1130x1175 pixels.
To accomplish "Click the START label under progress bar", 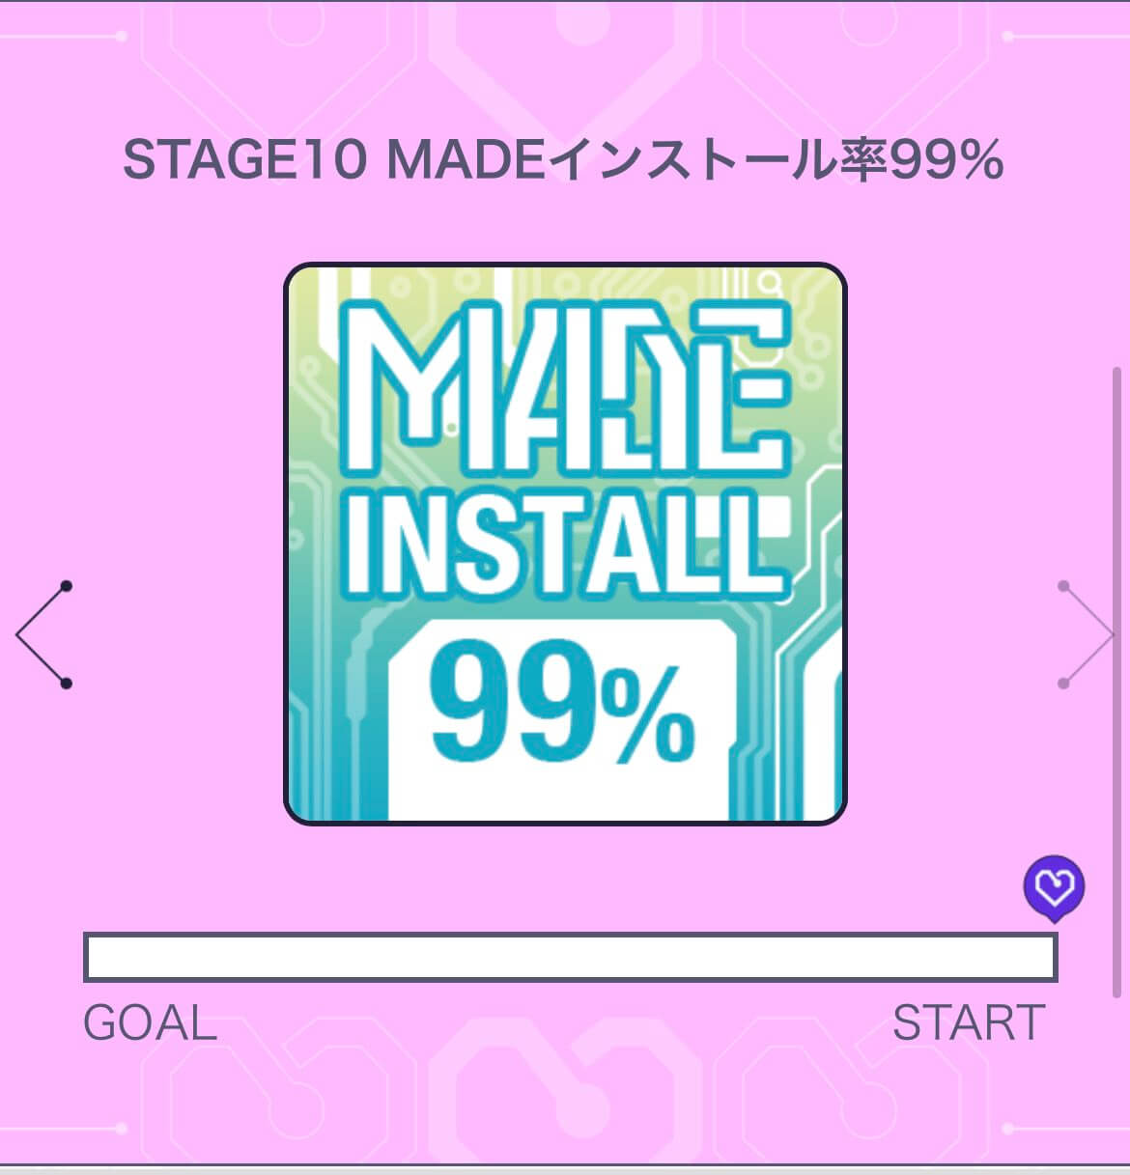I will pos(969,1022).
